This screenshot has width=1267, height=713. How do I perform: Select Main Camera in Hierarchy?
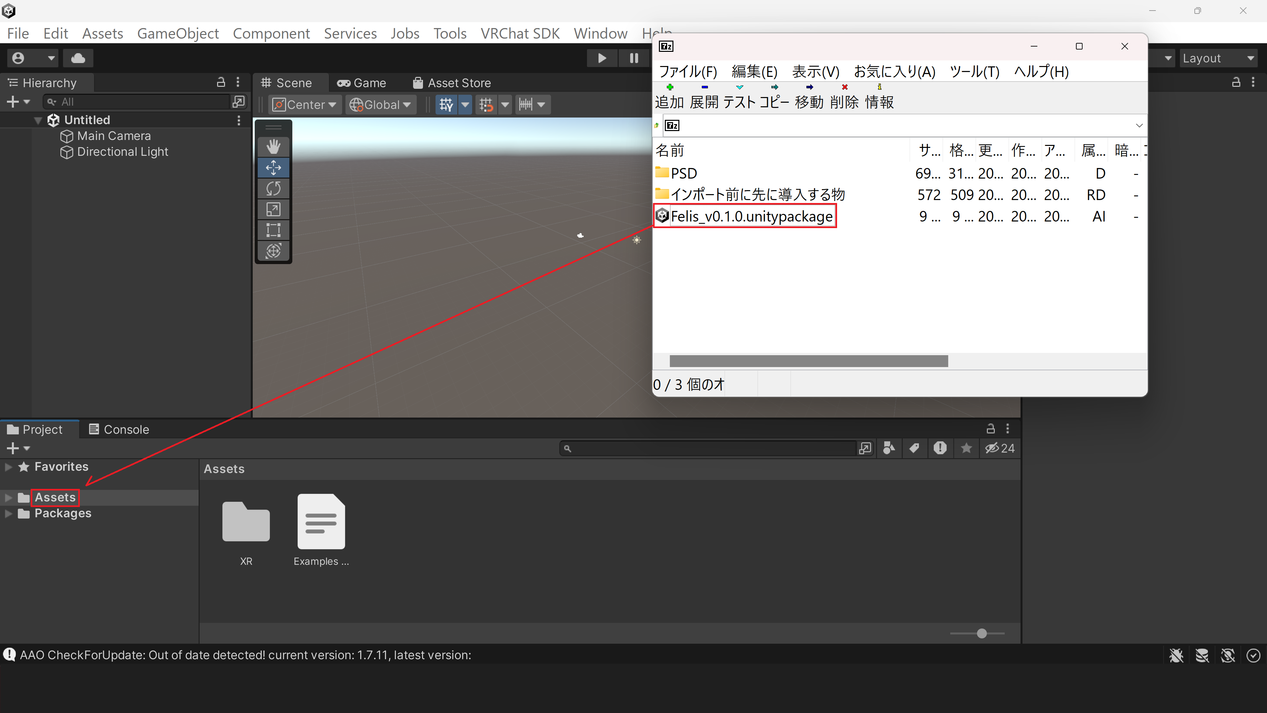tap(114, 136)
